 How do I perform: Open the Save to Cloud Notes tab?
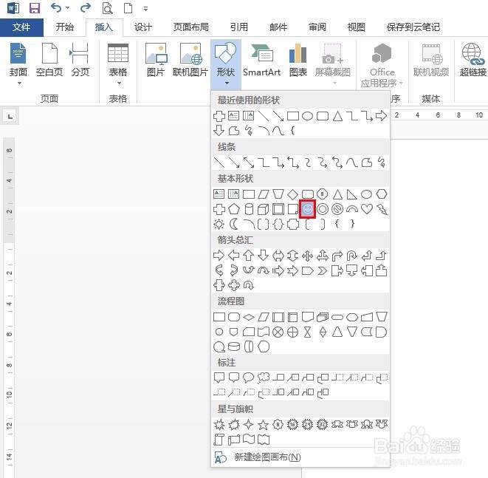point(413,27)
